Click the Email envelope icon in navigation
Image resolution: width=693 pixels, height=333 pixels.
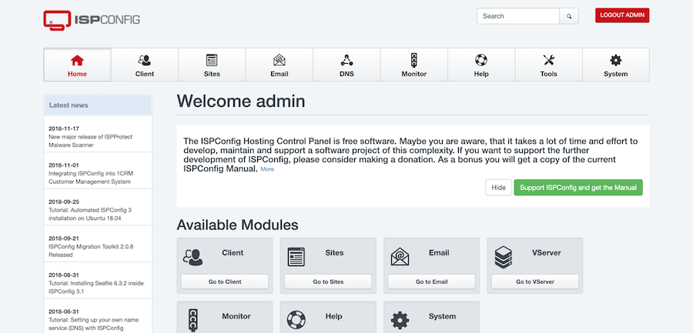280,60
